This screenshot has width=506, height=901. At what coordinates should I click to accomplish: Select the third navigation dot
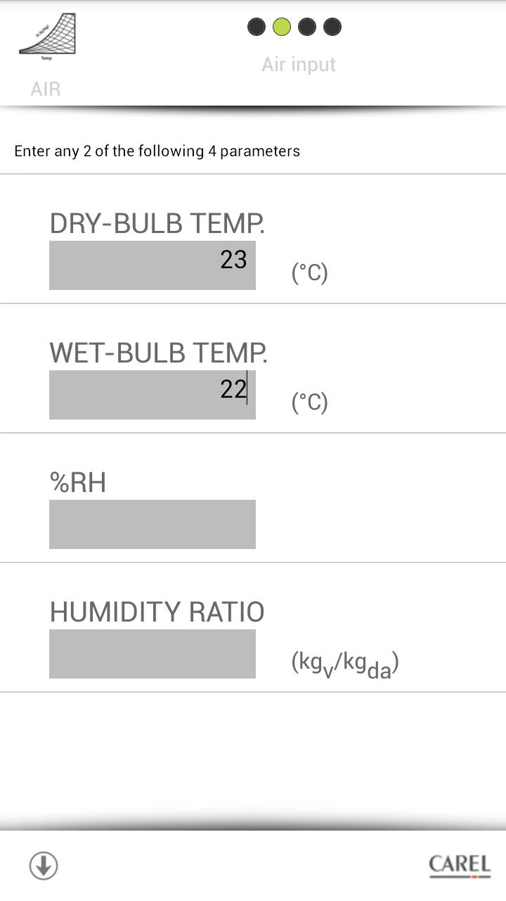pyautogui.click(x=307, y=26)
